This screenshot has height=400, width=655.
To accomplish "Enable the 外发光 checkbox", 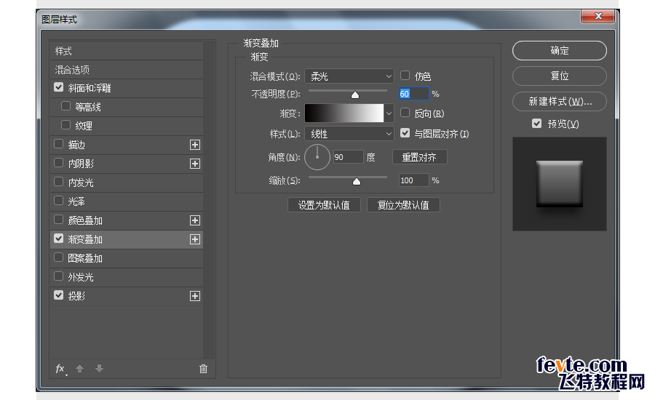I will (x=58, y=276).
